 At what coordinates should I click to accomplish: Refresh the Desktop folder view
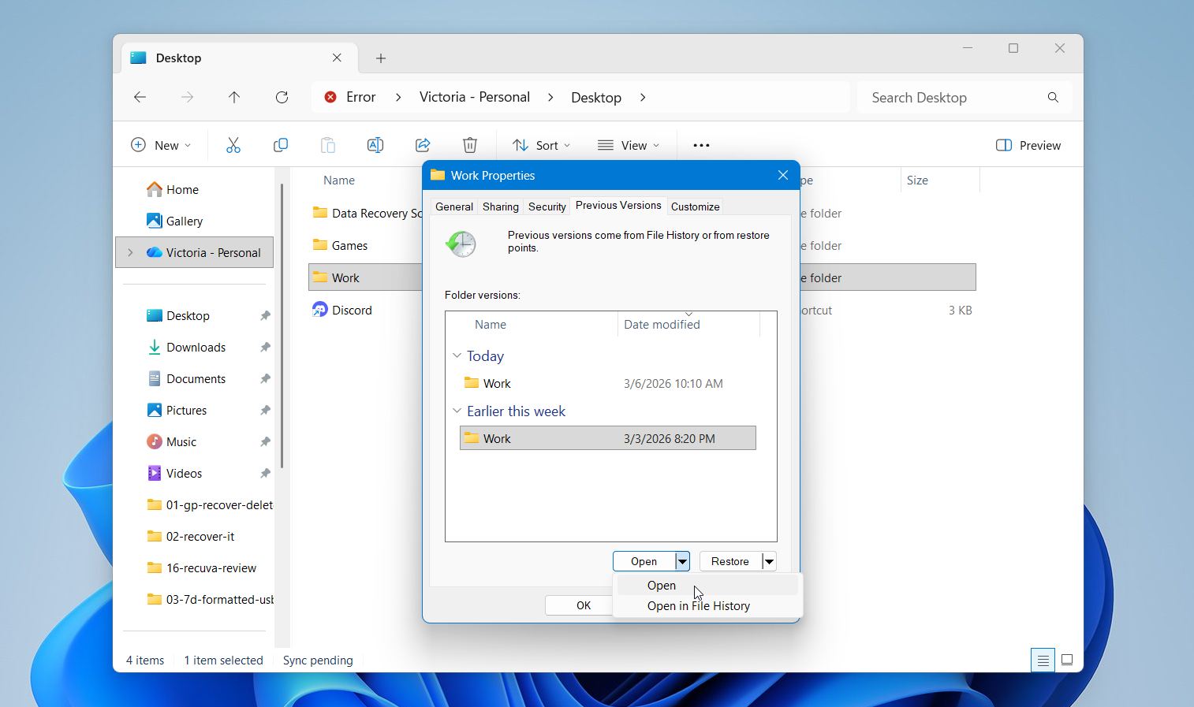pyautogui.click(x=282, y=97)
